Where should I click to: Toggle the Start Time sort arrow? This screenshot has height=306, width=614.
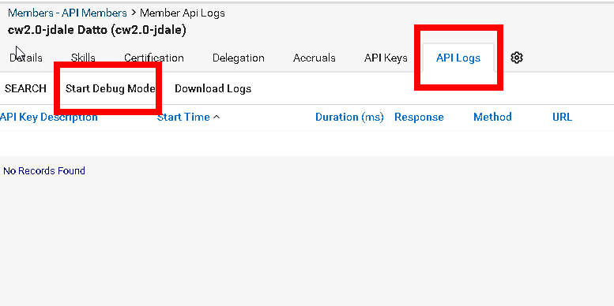217,118
